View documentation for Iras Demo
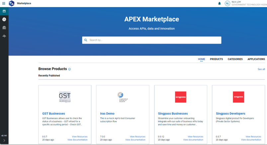 (135, 140)
